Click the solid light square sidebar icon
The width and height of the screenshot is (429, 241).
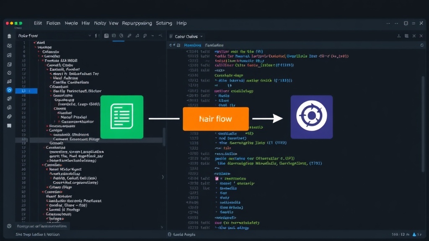point(9,126)
